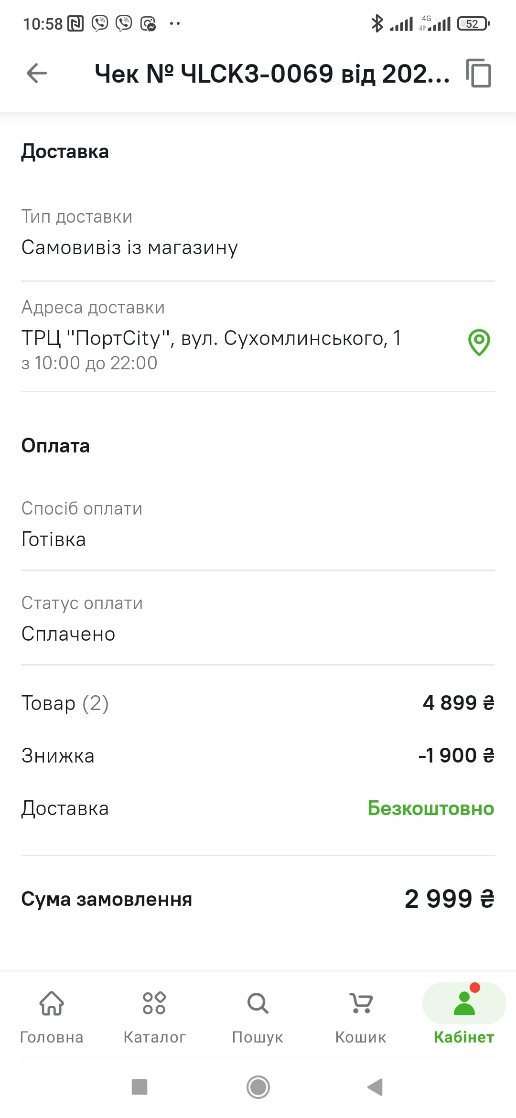Tap the back arrow in header
The image size is (516, 1118).
[37, 74]
